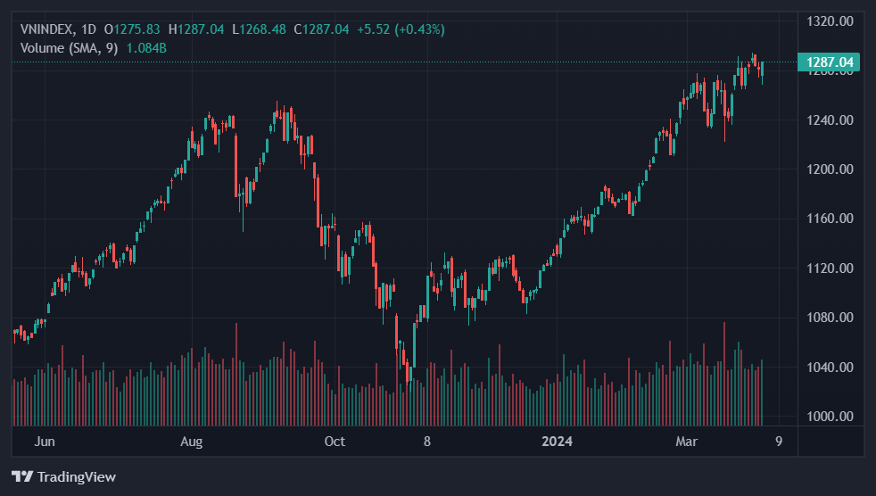876x496 pixels.
Task: Select the 2024 year marker on time axis
Action: 557,442
